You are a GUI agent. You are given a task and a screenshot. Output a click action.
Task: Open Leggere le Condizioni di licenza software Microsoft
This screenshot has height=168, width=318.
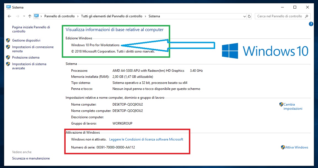click(146, 139)
